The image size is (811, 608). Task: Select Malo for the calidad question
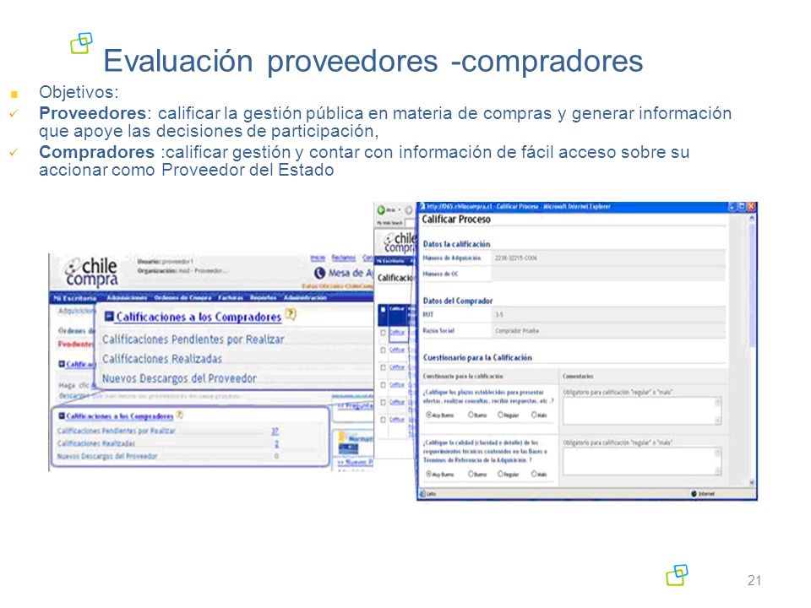click(534, 474)
